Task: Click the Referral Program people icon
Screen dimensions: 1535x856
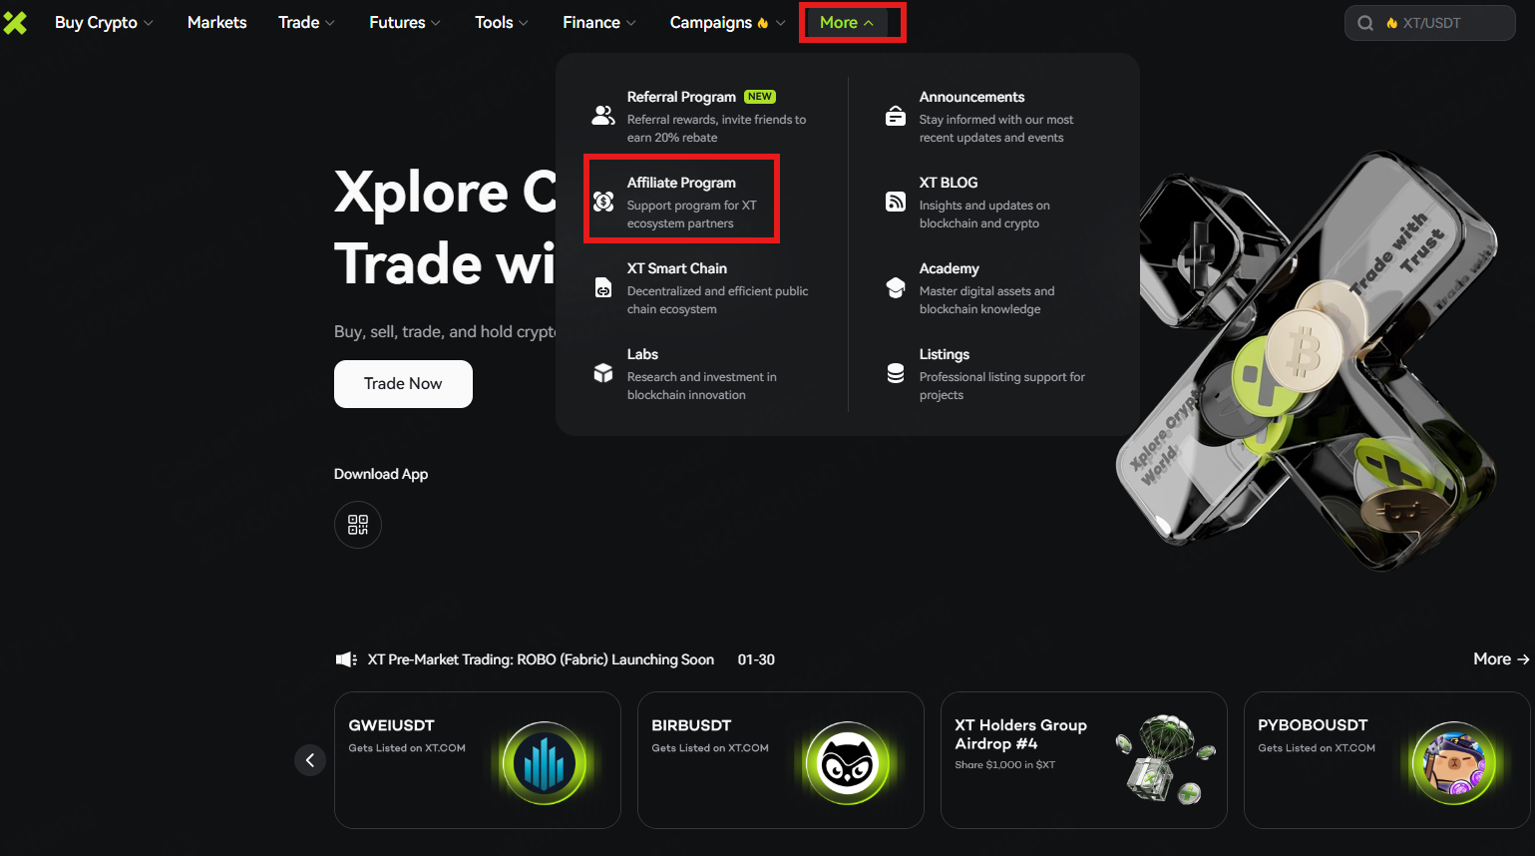Action: [x=603, y=116]
